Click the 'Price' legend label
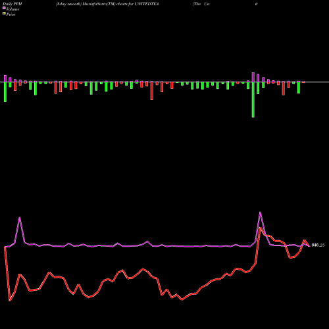The image size is (329, 329). [11, 14]
